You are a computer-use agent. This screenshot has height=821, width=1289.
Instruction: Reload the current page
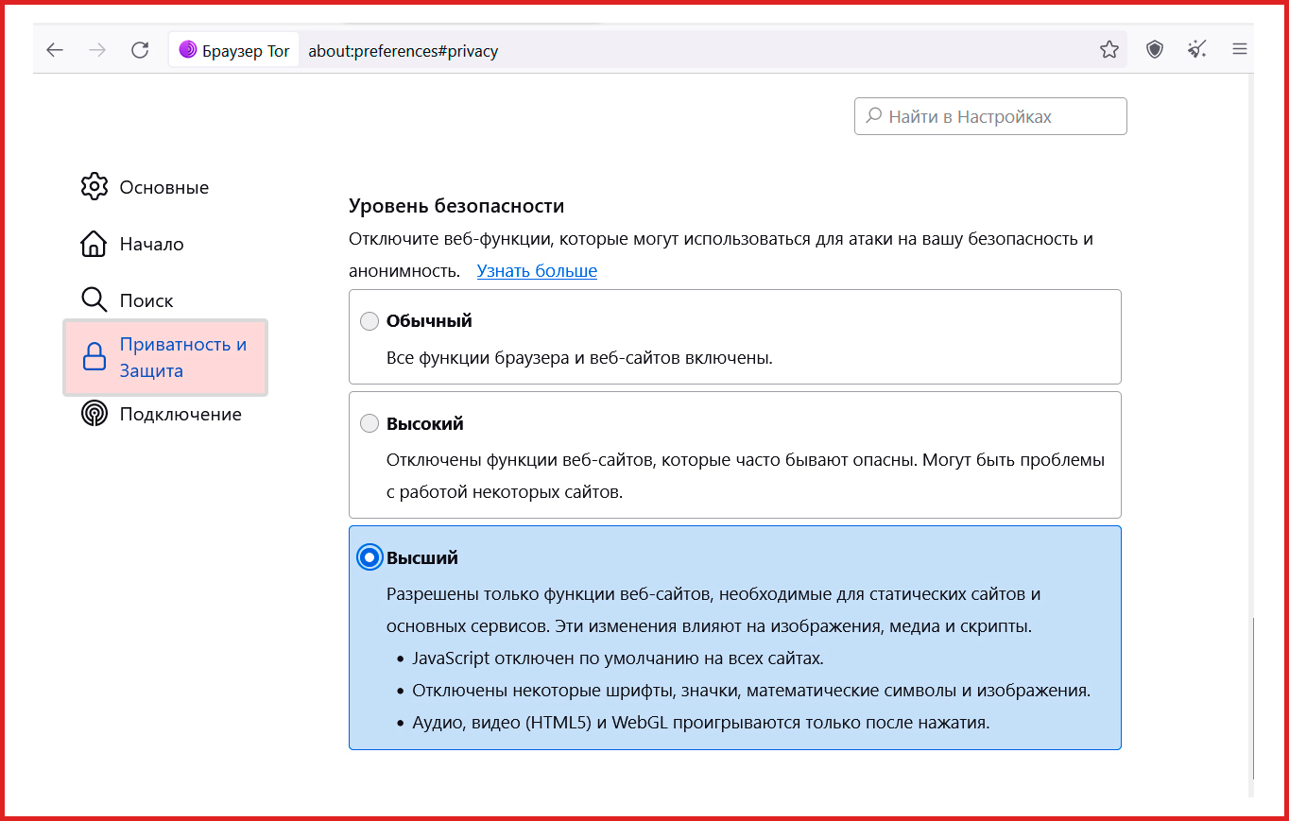click(140, 50)
